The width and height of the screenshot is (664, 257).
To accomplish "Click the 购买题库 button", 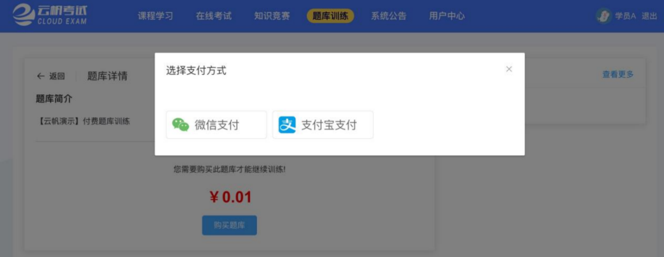I will 230,225.
